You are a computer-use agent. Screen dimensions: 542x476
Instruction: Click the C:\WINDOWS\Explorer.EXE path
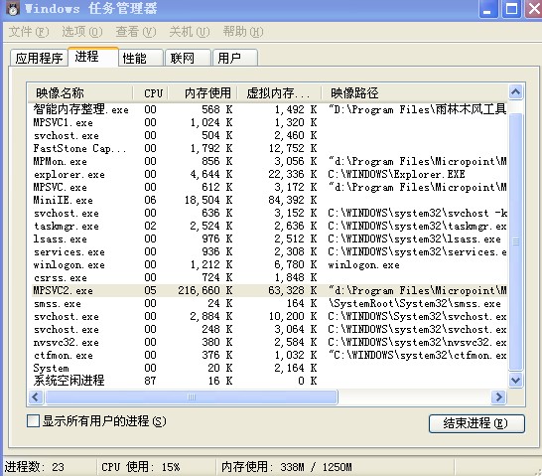[396, 174]
